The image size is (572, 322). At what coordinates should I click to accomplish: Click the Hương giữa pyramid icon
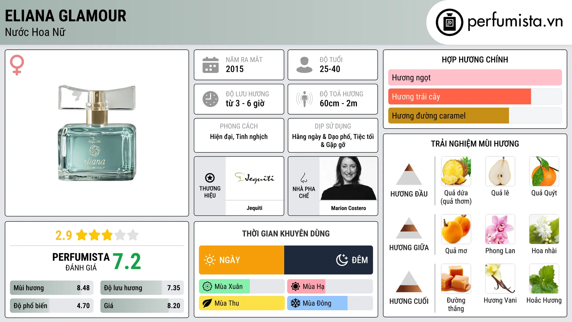coord(409,228)
